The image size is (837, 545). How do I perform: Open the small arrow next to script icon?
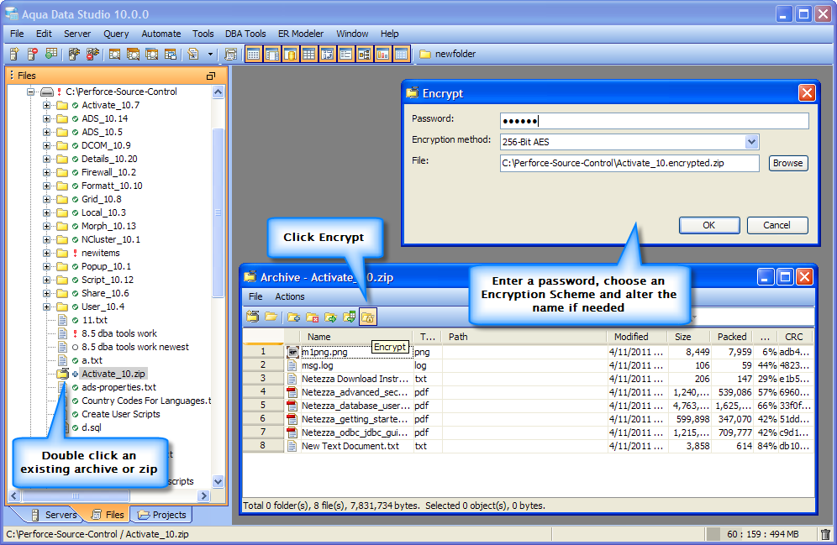(210, 54)
